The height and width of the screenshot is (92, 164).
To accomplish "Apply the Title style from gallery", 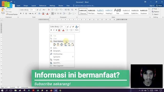I will coord(118,11).
